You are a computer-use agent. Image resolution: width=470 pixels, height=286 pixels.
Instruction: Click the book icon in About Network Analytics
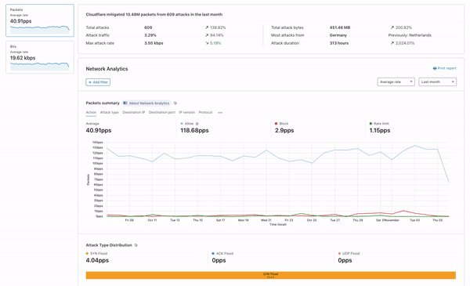point(125,103)
